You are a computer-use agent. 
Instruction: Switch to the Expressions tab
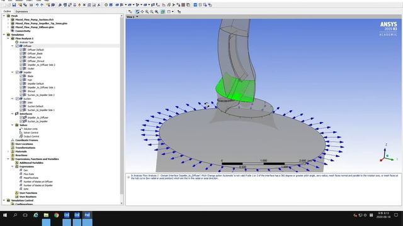tap(21, 11)
